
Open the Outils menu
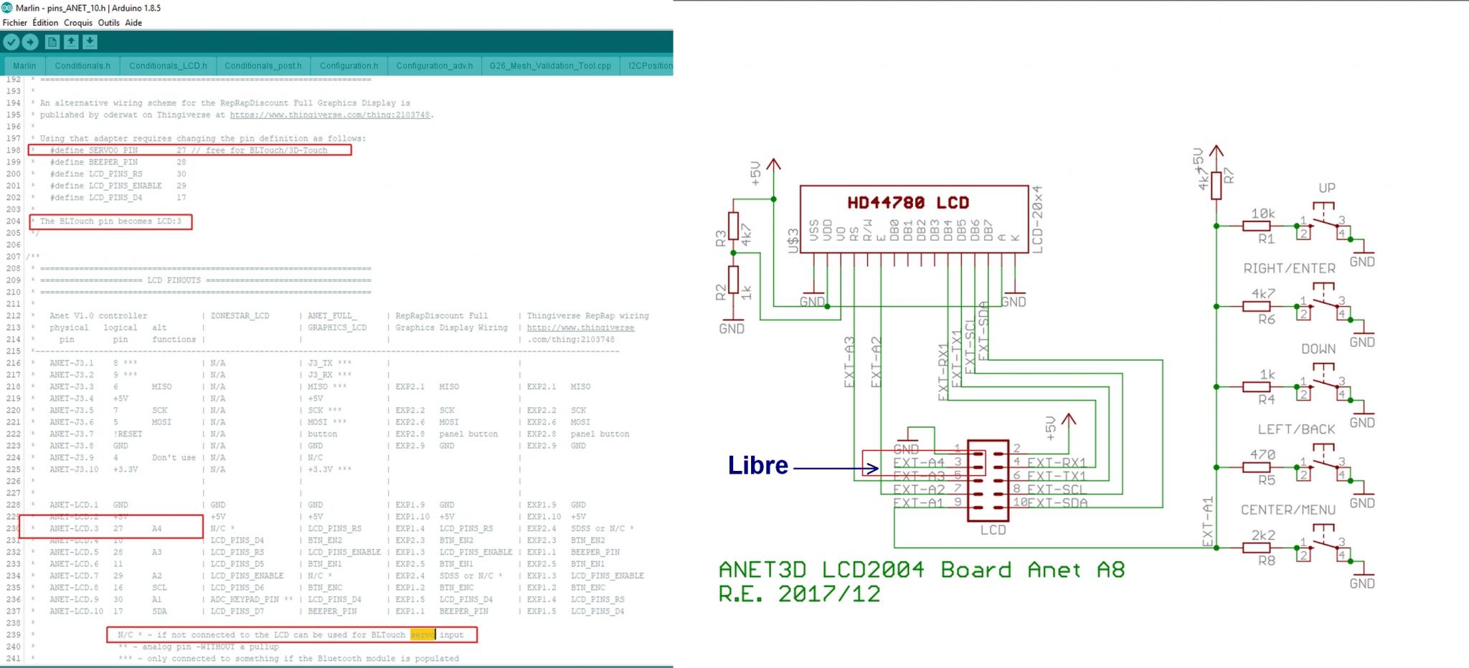click(x=109, y=23)
